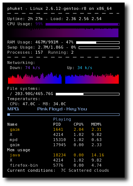Click the empty Swap Usage bar

[99, 48]
